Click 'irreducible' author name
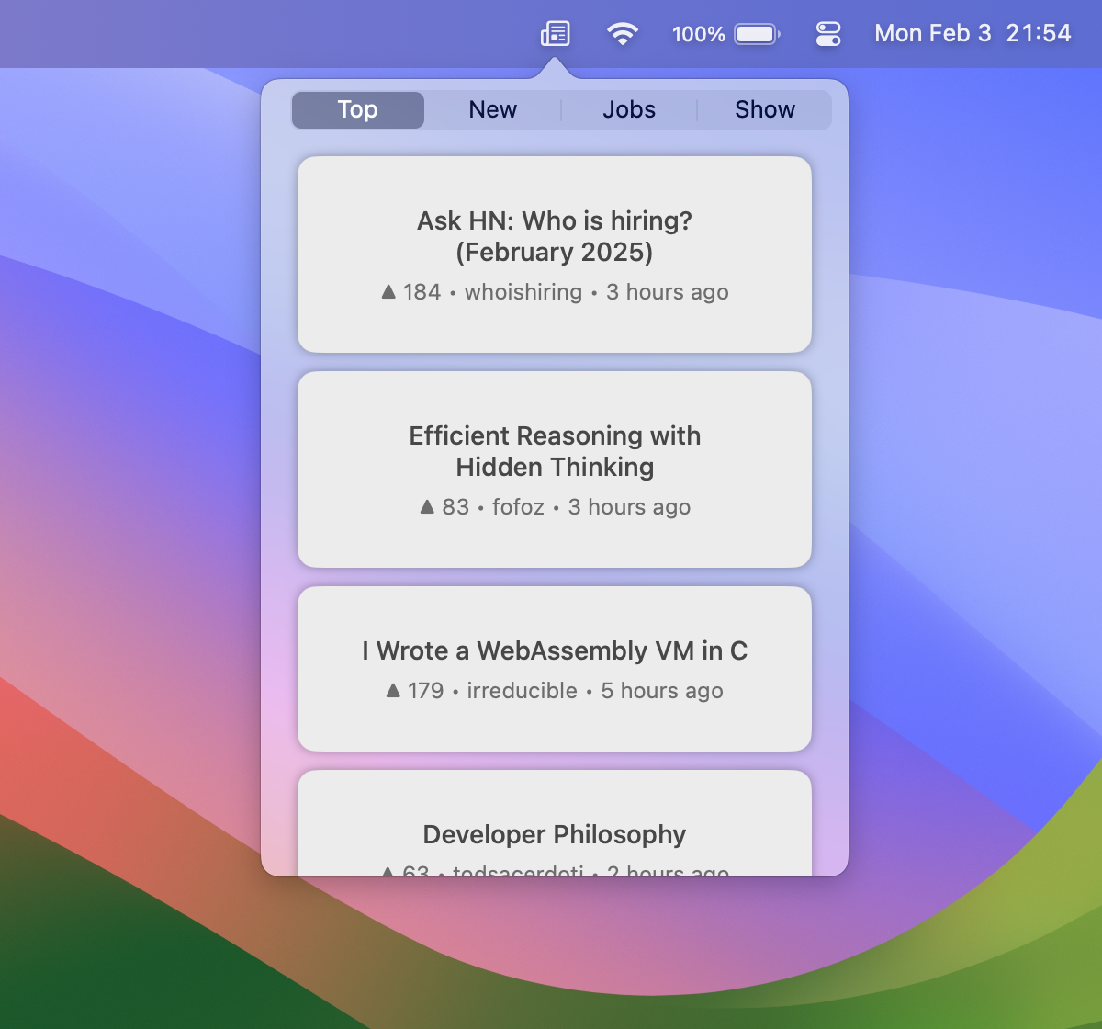This screenshot has height=1029, width=1102. pyautogui.click(x=521, y=690)
